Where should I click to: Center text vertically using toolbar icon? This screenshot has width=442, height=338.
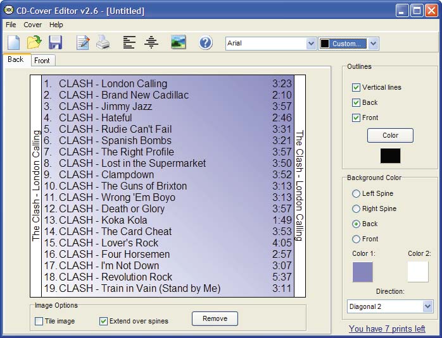(x=151, y=42)
